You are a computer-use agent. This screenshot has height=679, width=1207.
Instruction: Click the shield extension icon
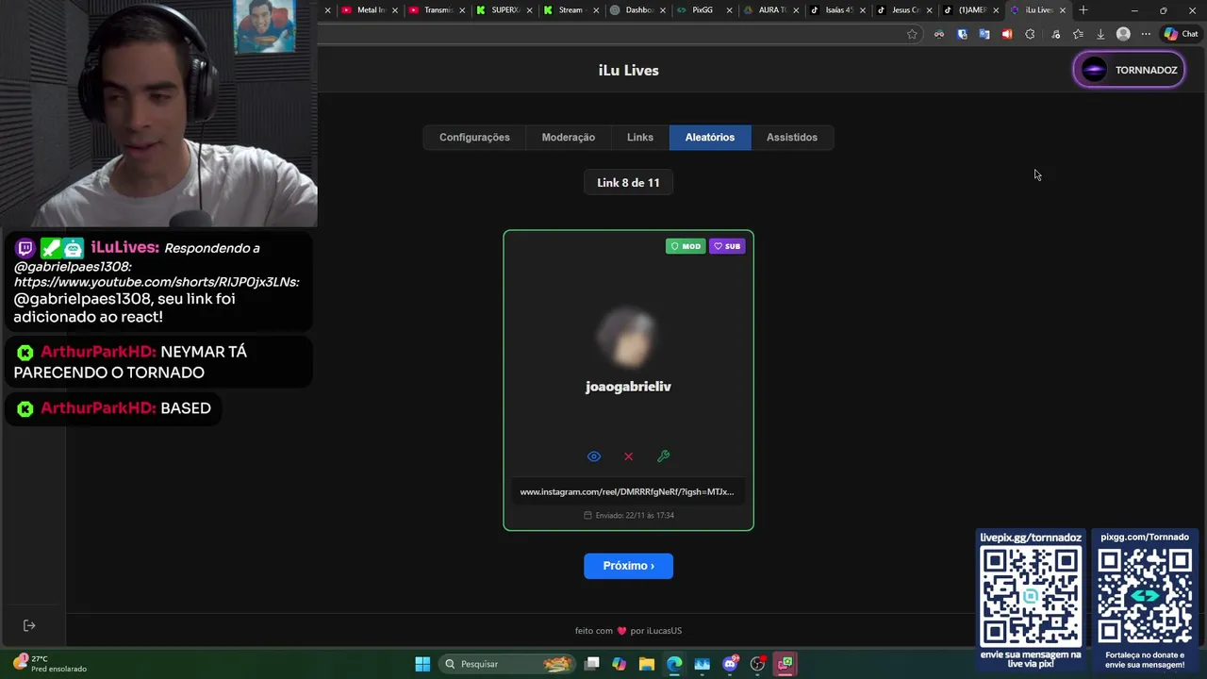962,34
